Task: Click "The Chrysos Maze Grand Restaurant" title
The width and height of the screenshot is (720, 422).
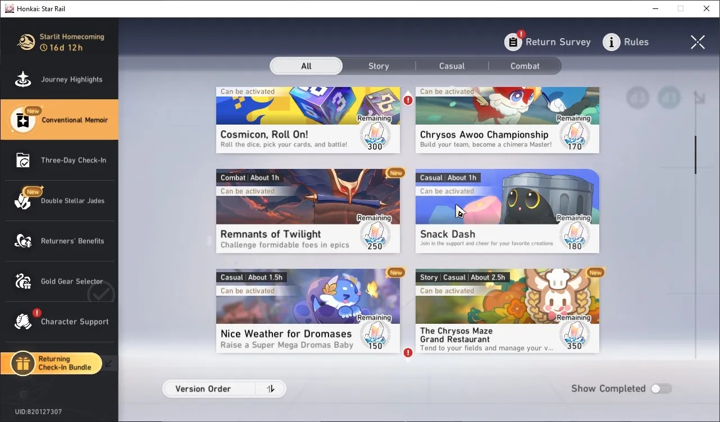Action: click(456, 335)
